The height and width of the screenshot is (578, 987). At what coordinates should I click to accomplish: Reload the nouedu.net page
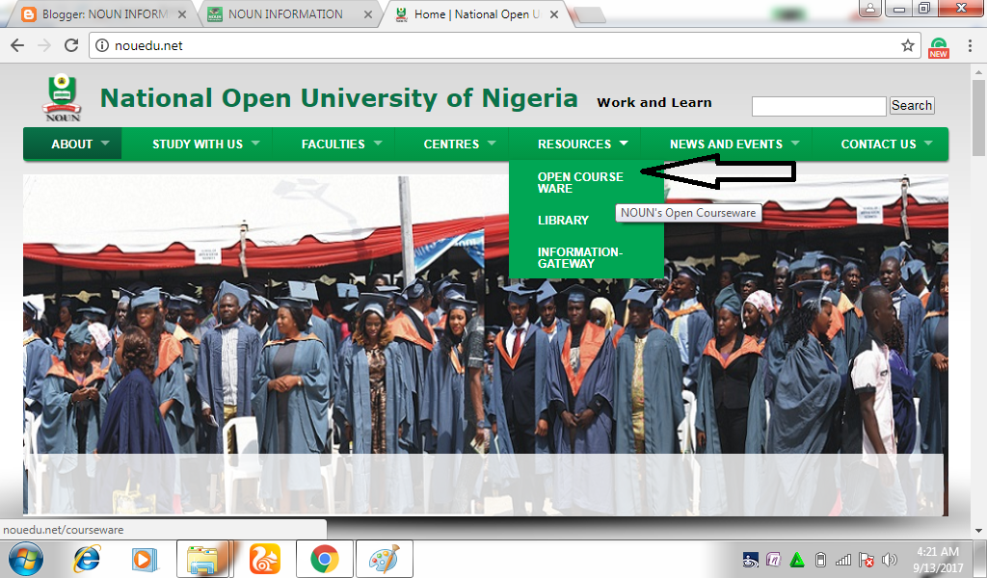[71, 45]
